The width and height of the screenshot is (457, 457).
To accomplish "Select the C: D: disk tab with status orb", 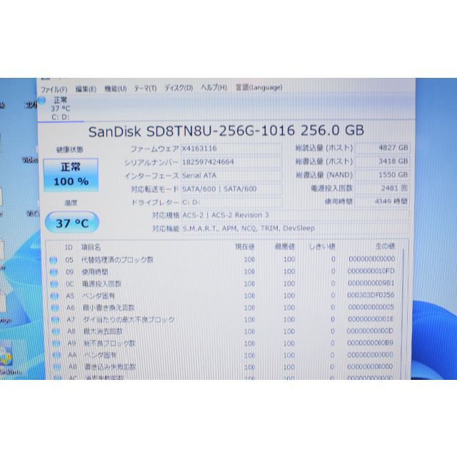I will pyautogui.click(x=61, y=109).
